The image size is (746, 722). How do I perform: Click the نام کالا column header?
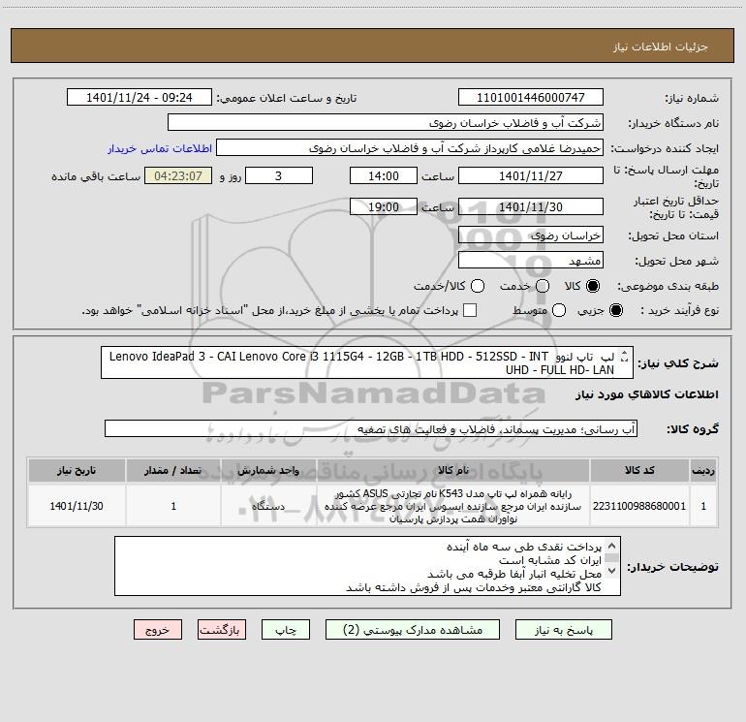(x=453, y=470)
